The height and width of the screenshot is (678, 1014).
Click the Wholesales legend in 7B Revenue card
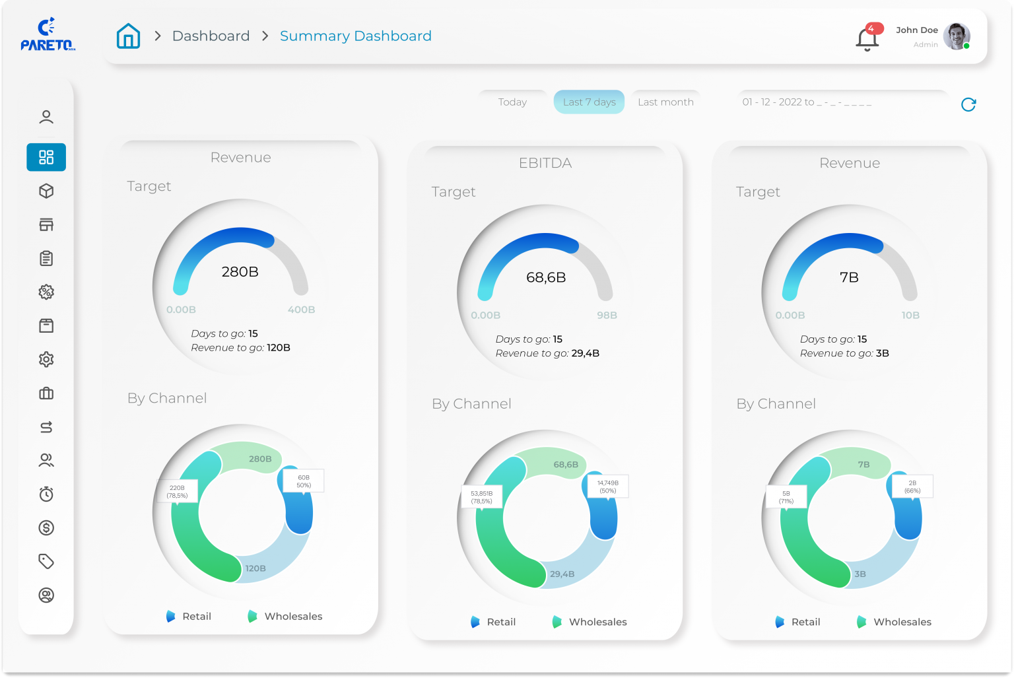tap(894, 622)
